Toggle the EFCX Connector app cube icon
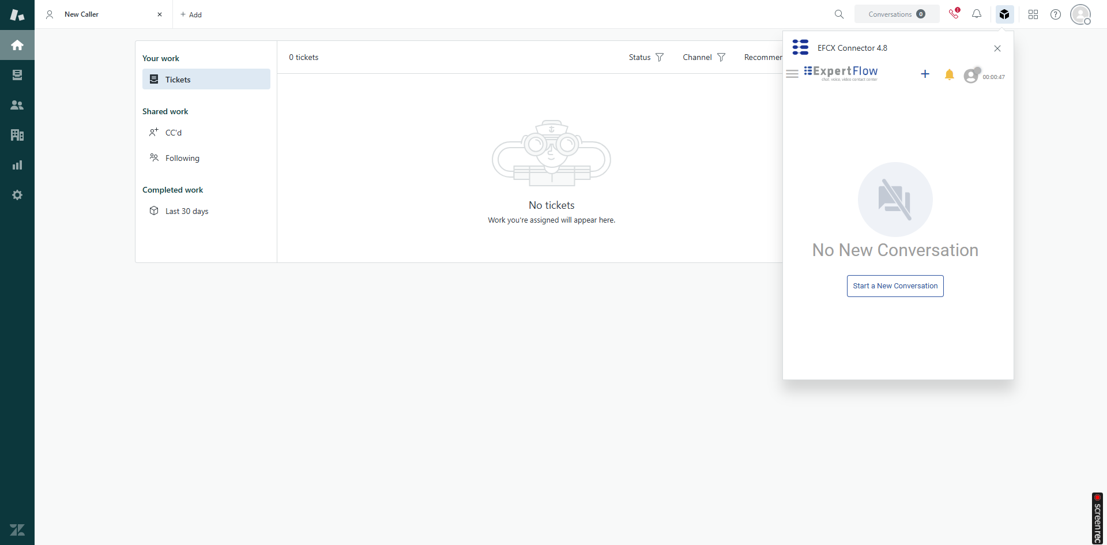Viewport: 1107px width, 545px height. coord(1004,14)
